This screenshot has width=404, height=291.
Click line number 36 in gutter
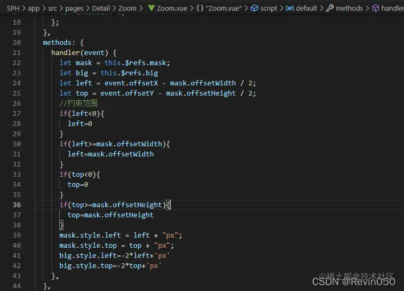point(17,205)
